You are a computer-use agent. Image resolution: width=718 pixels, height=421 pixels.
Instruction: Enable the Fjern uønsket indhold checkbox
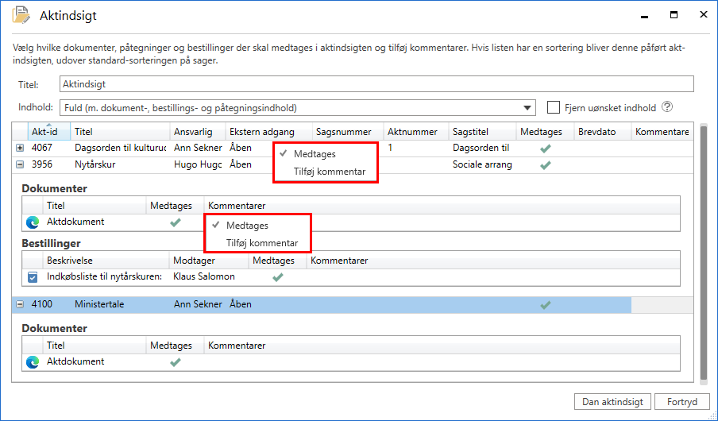coord(554,108)
